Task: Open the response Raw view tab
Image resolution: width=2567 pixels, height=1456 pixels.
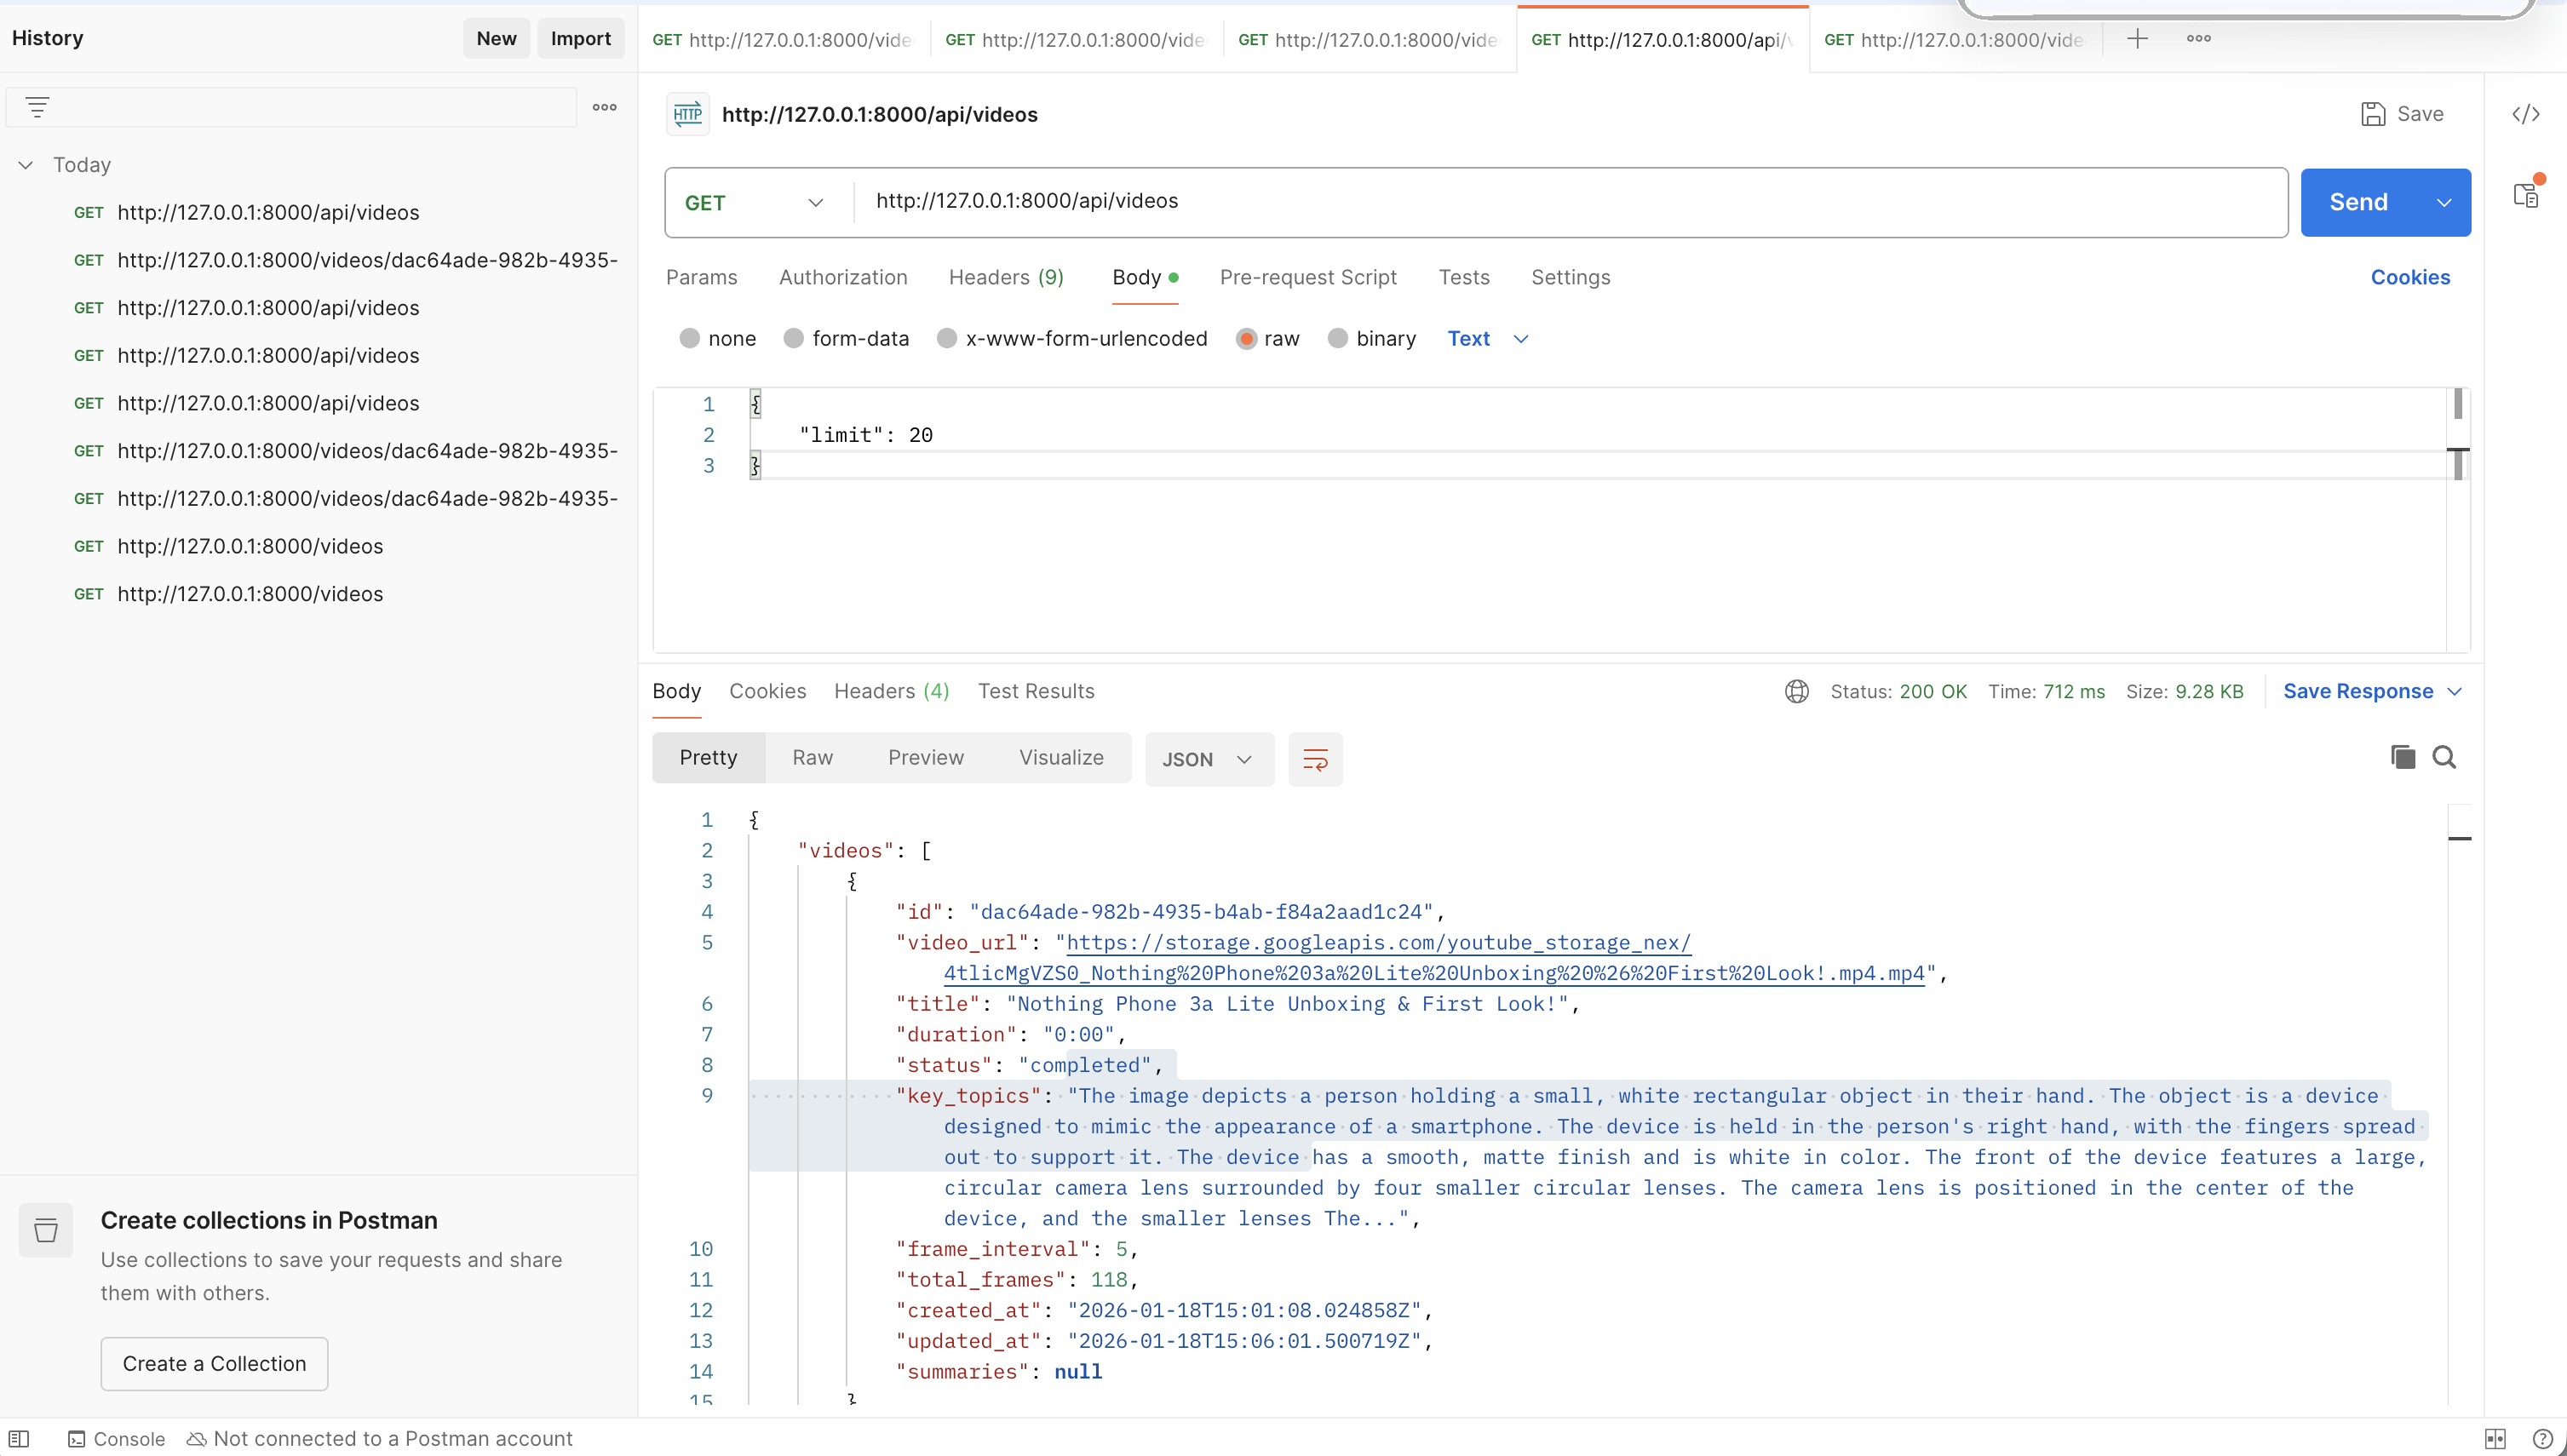Action: (x=812, y=757)
